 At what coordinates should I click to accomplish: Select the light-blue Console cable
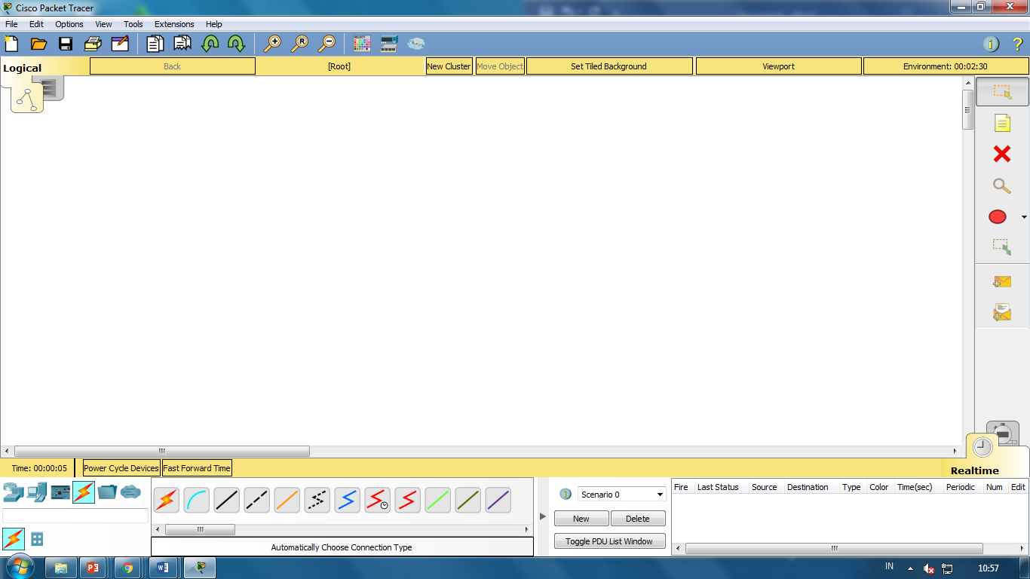pyautogui.click(x=197, y=500)
